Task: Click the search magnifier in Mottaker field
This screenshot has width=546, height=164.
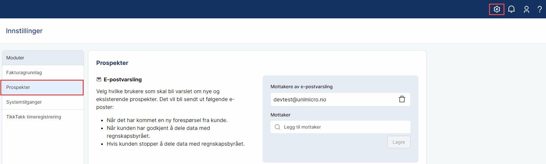Action: coord(277,127)
